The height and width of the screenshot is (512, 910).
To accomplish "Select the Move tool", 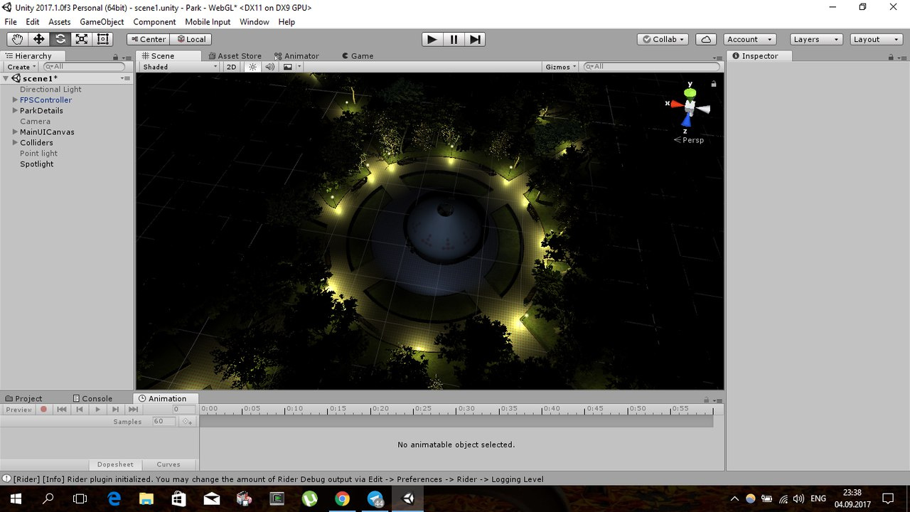I will 39,39.
